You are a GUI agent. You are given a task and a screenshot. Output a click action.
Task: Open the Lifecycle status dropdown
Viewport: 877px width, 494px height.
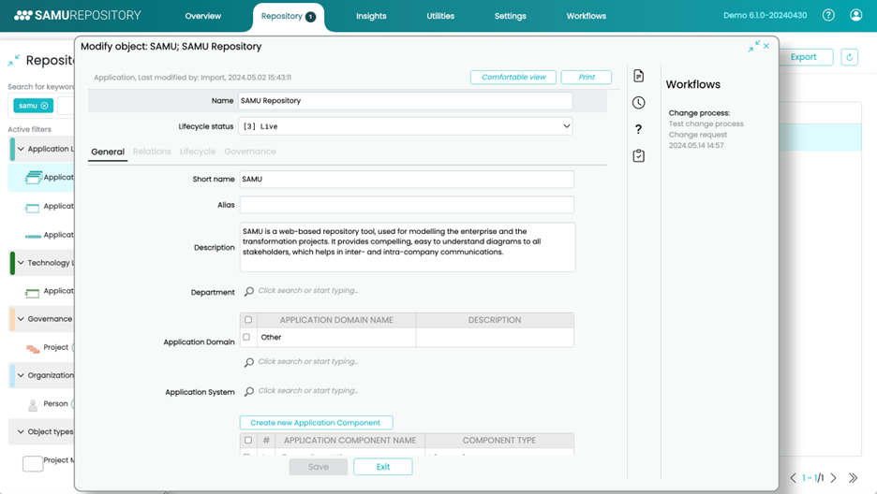coord(406,126)
